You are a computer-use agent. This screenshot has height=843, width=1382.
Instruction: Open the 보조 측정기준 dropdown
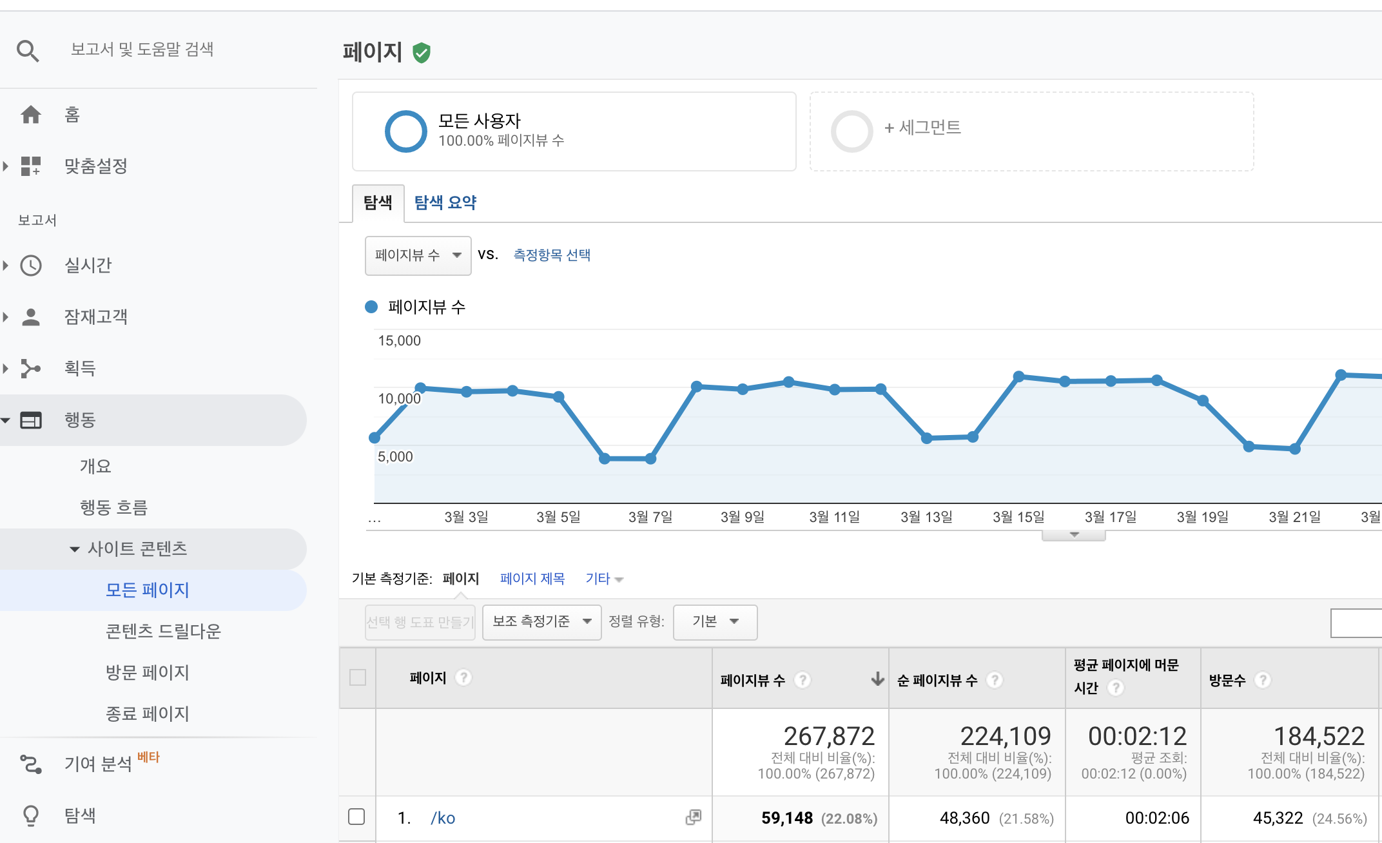point(541,621)
